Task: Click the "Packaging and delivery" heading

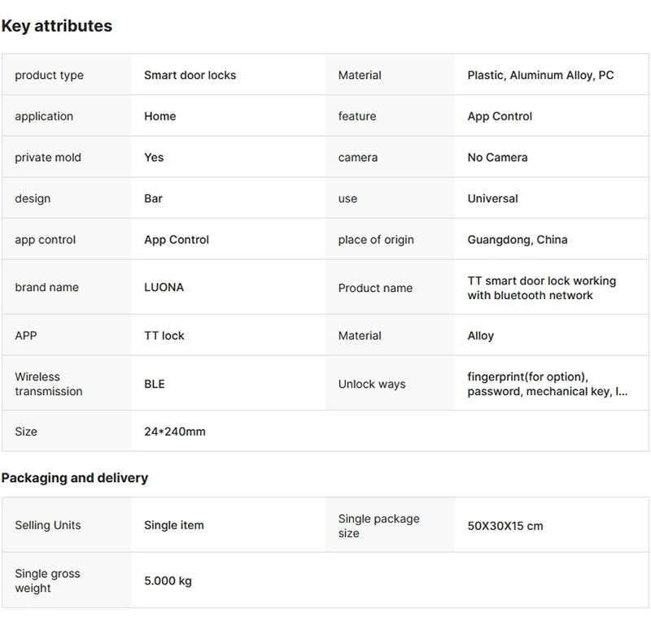Action: click(x=75, y=478)
